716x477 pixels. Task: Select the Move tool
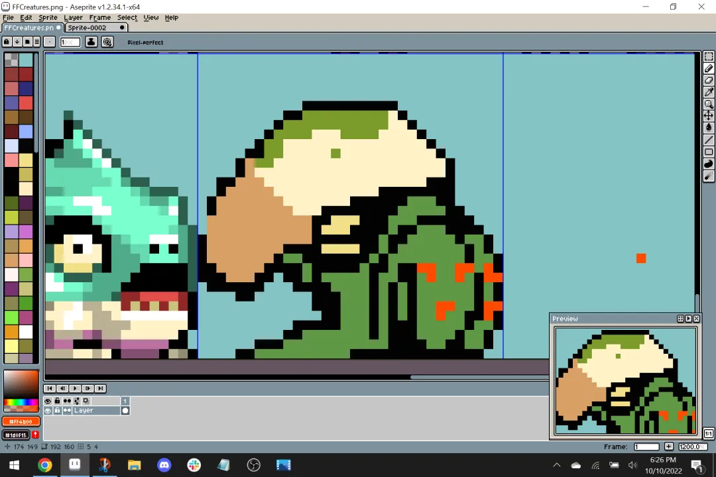708,116
